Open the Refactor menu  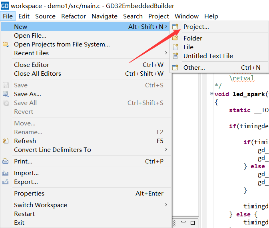[x=73, y=16]
